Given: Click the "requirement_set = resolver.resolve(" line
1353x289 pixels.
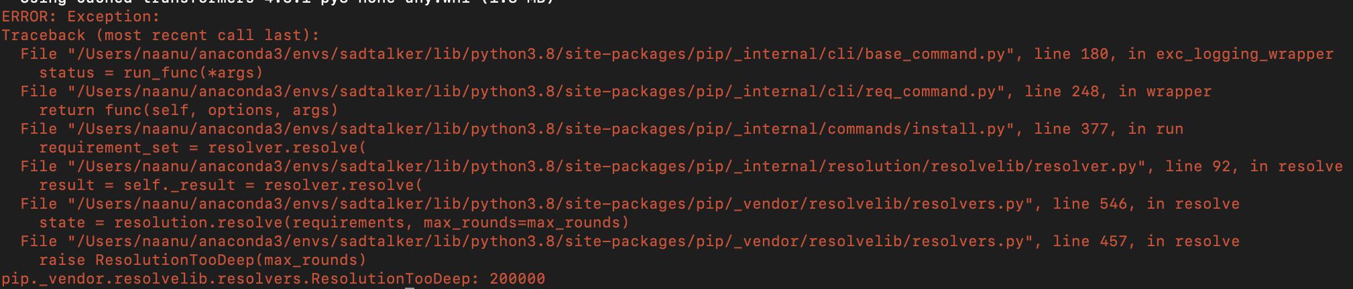Looking at the screenshot, I should click(202, 148).
